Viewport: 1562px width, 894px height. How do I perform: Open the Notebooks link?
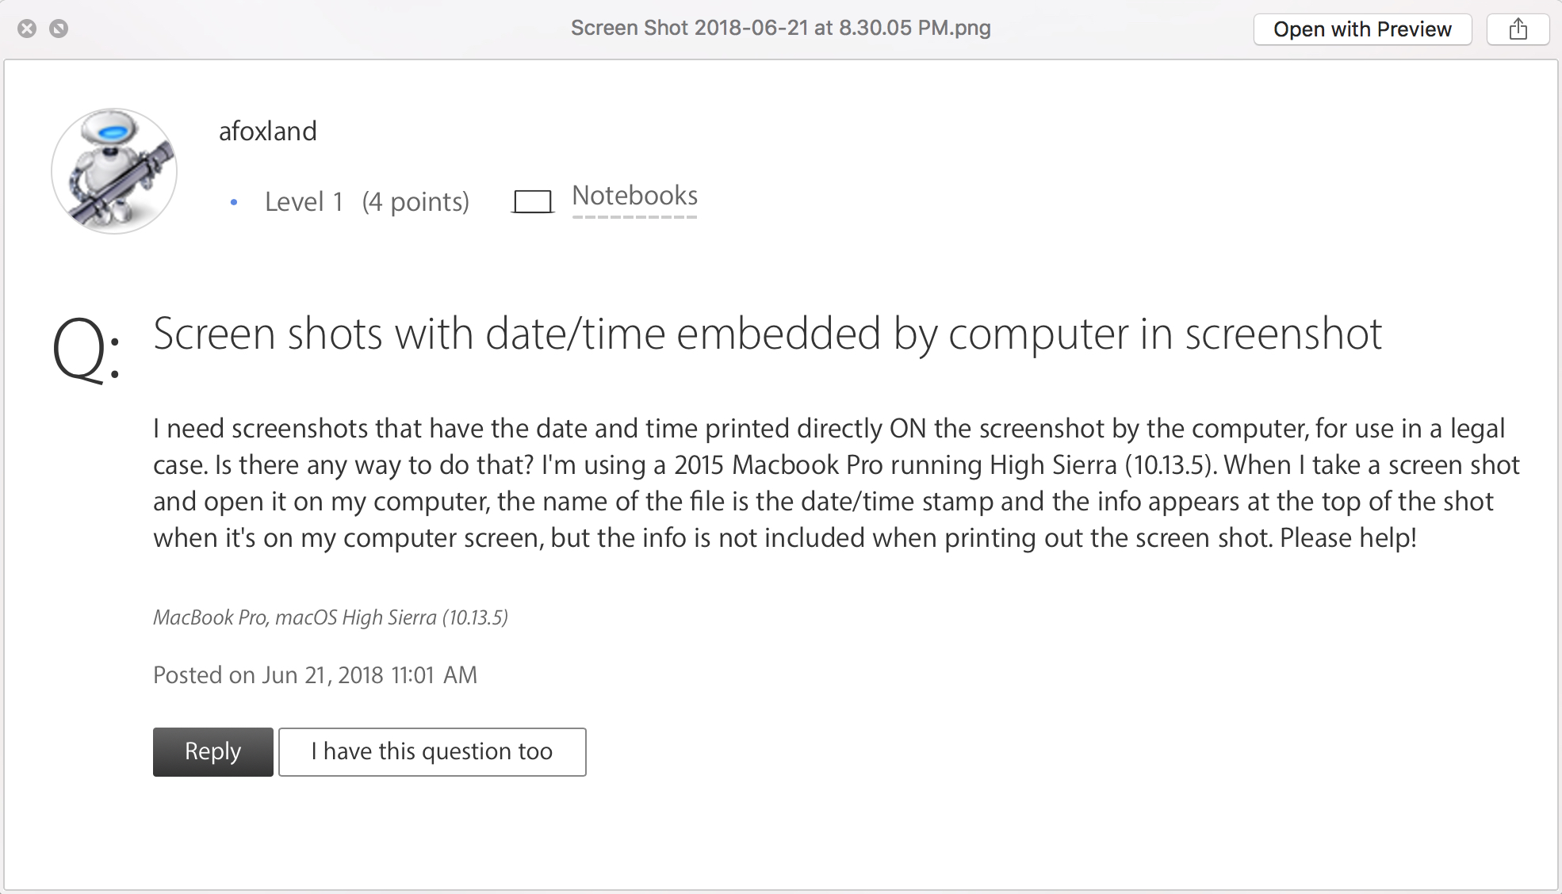[x=634, y=196]
